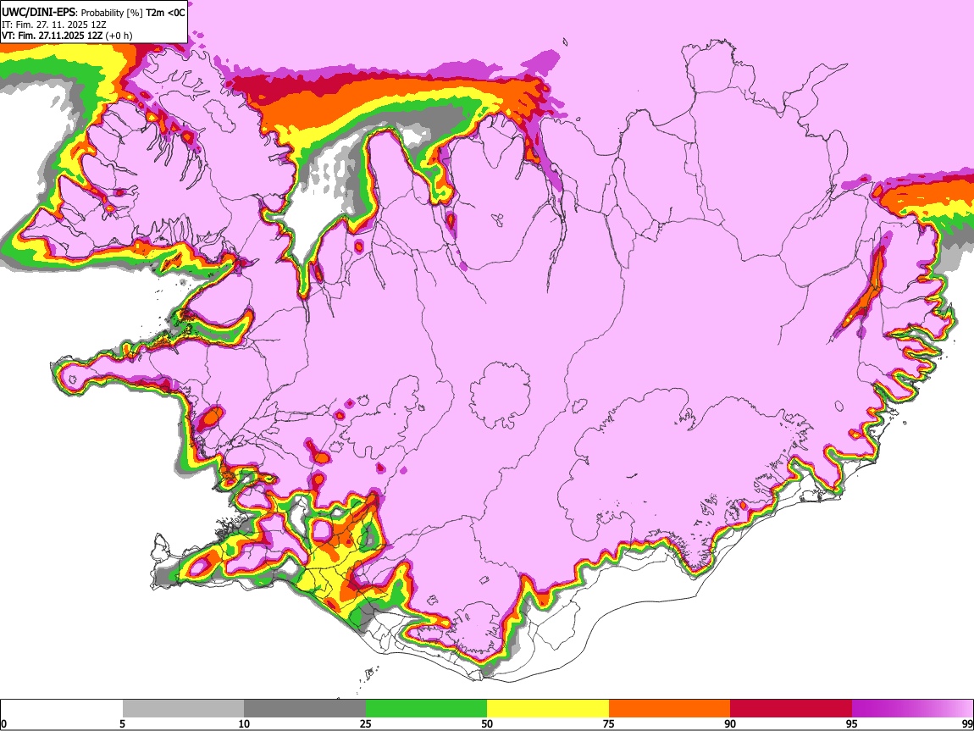This screenshot has width=974, height=731.
Task: Click the green 25–50% legend swatch
Action: pyautogui.click(x=426, y=709)
